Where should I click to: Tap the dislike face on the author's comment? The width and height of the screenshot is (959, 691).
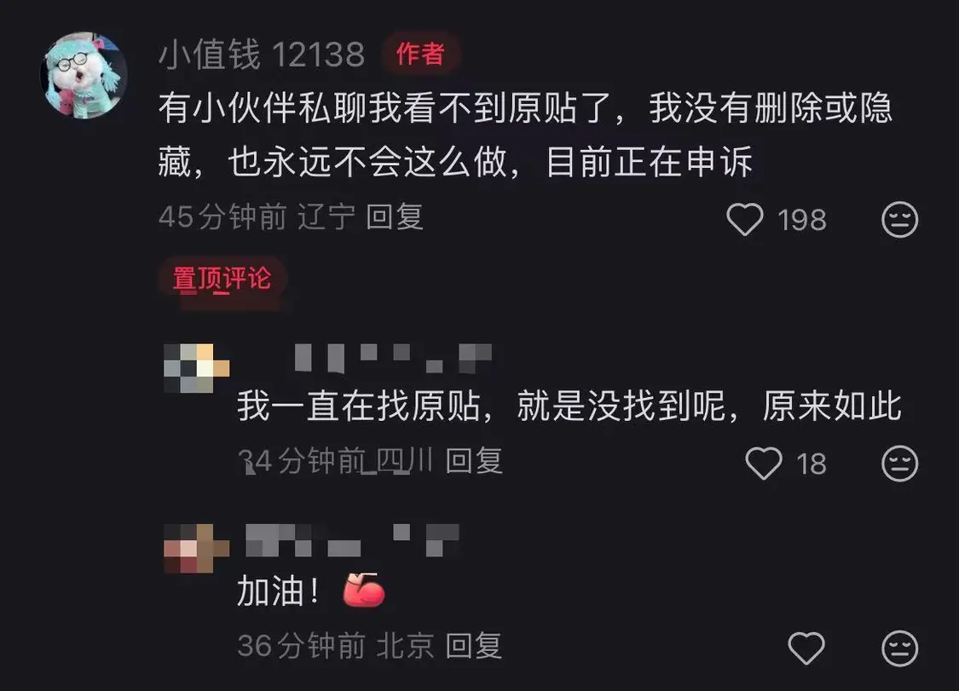899,219
